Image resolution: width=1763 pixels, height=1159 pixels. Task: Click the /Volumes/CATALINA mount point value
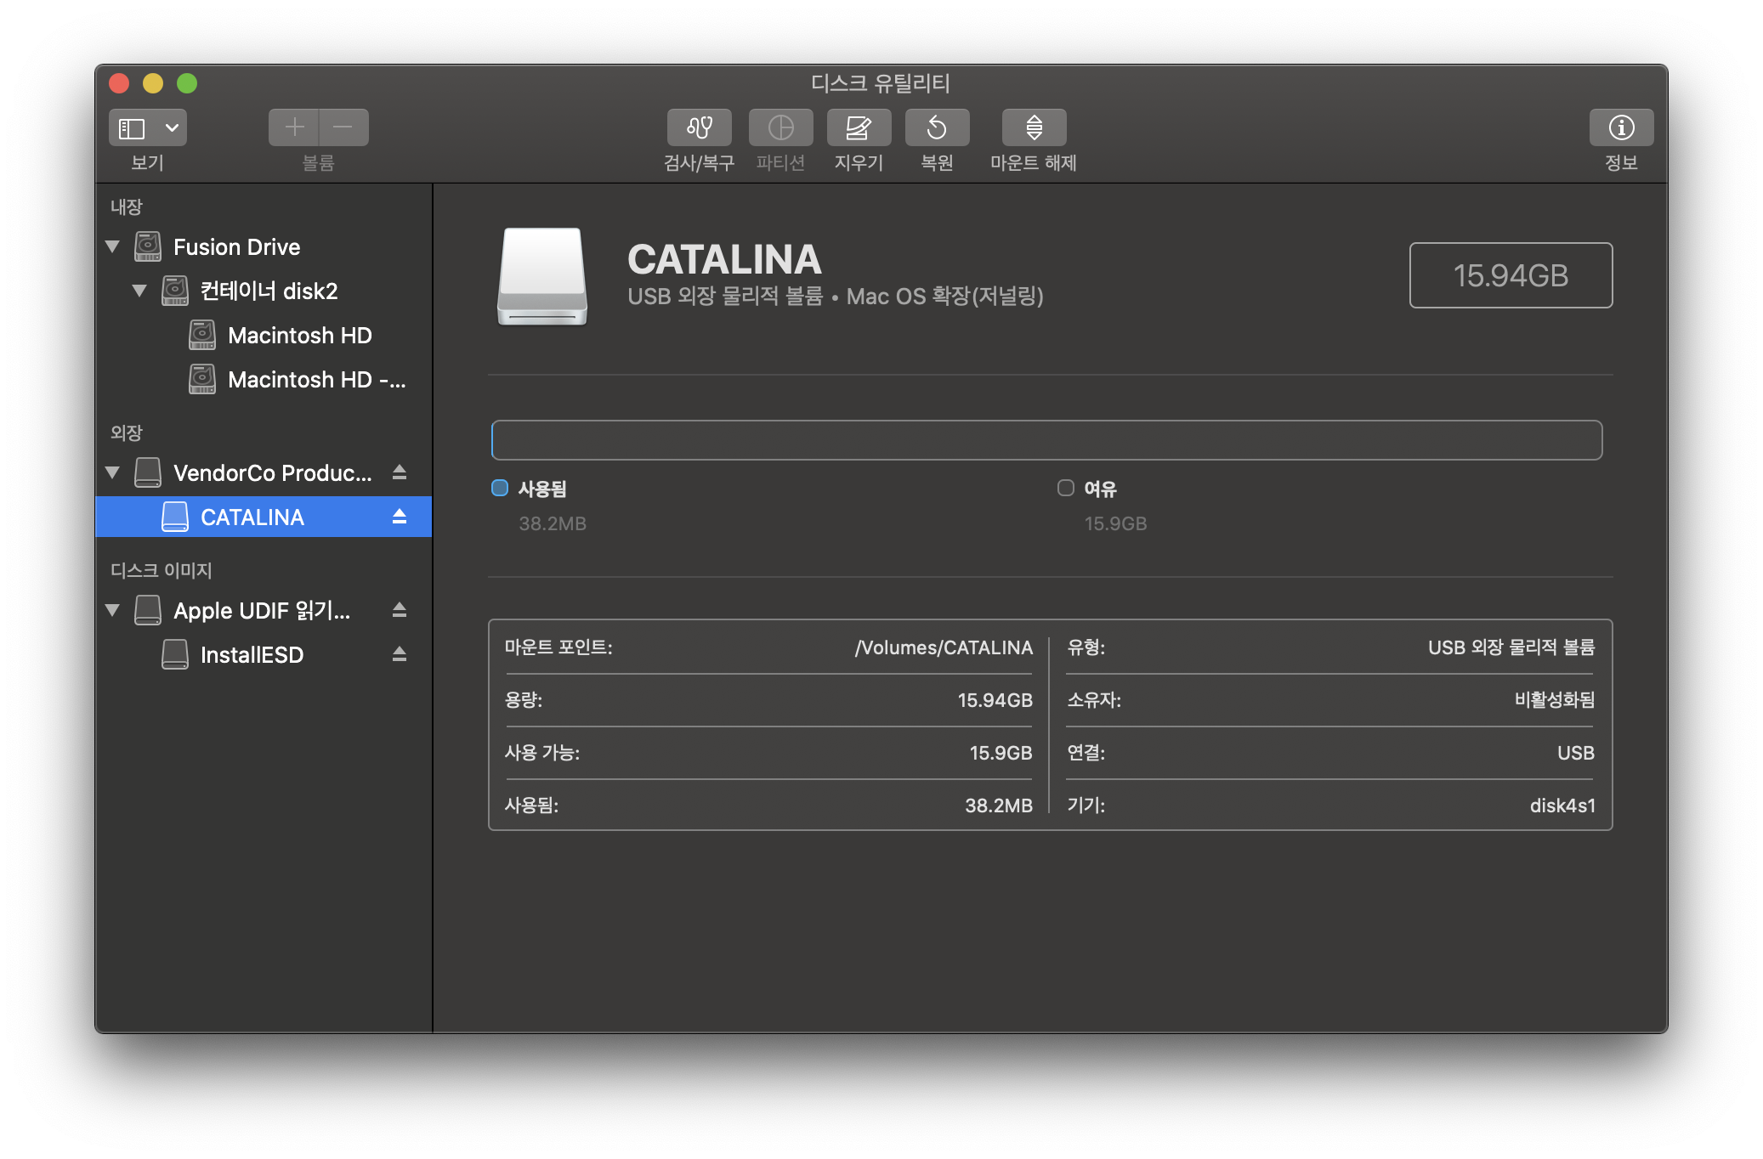pyautogui.click(x=944, y=647)
